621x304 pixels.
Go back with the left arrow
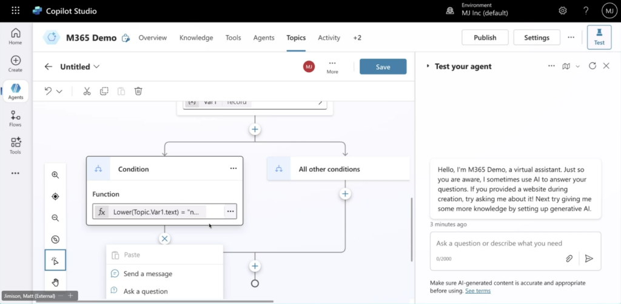[49, 67]
